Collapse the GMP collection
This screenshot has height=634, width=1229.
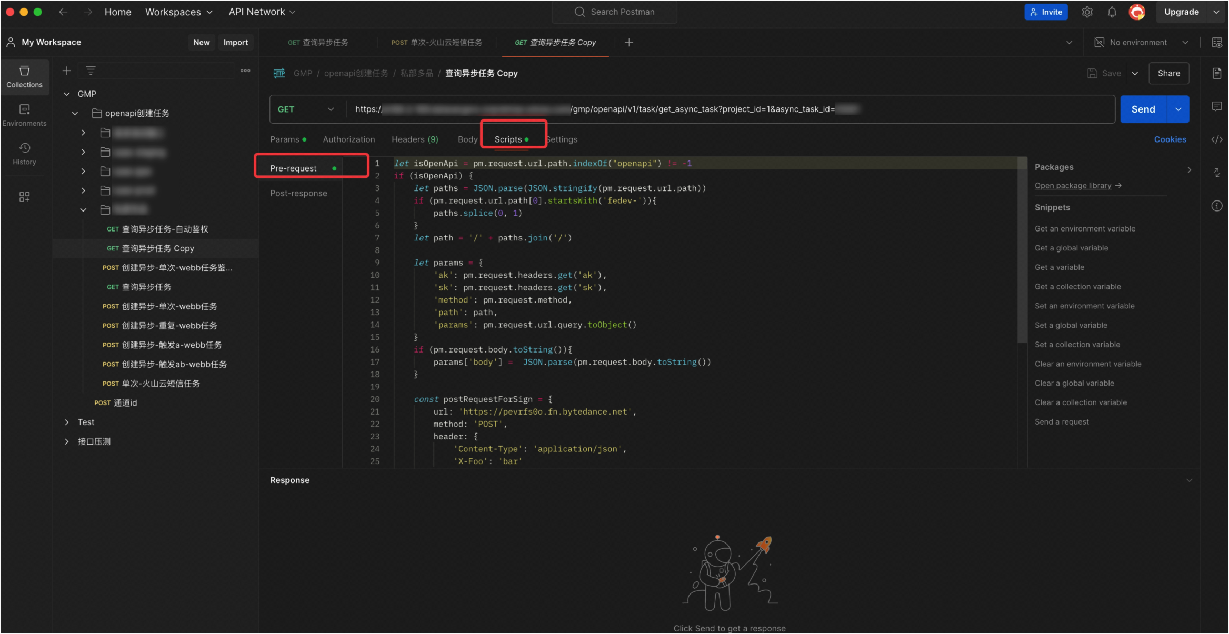click(66, 94)
